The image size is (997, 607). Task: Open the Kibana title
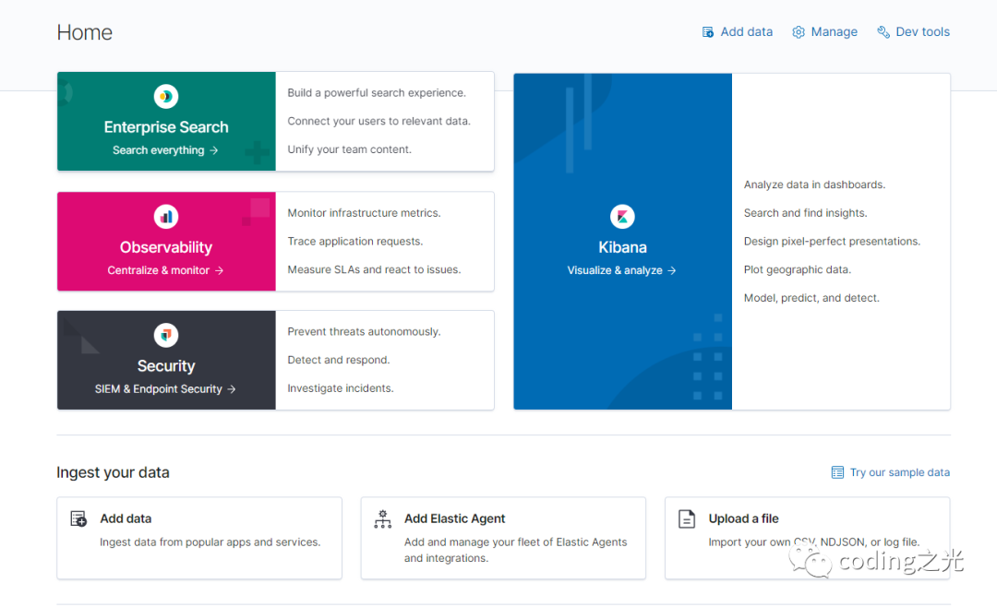pos(622,247)
